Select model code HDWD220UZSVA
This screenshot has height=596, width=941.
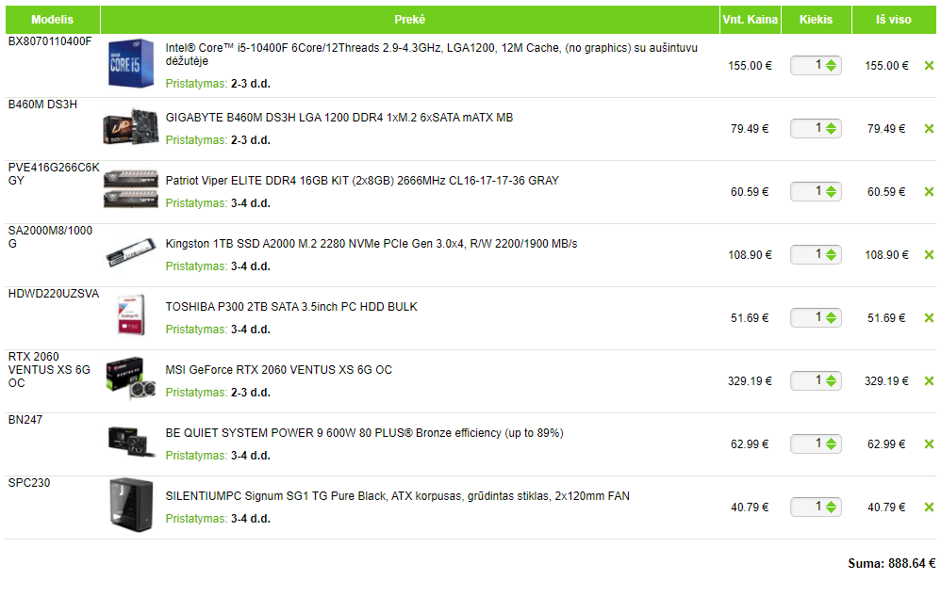pyautogui.click(x=54, y=294)
